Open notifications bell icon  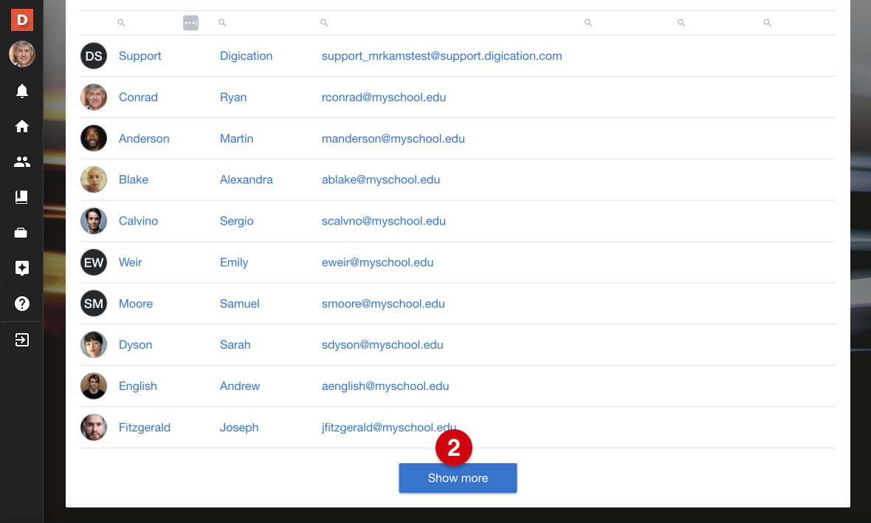pos(21,91)
